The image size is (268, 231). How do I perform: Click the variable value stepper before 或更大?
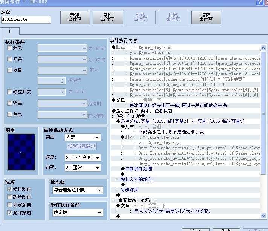pos(52,81)
